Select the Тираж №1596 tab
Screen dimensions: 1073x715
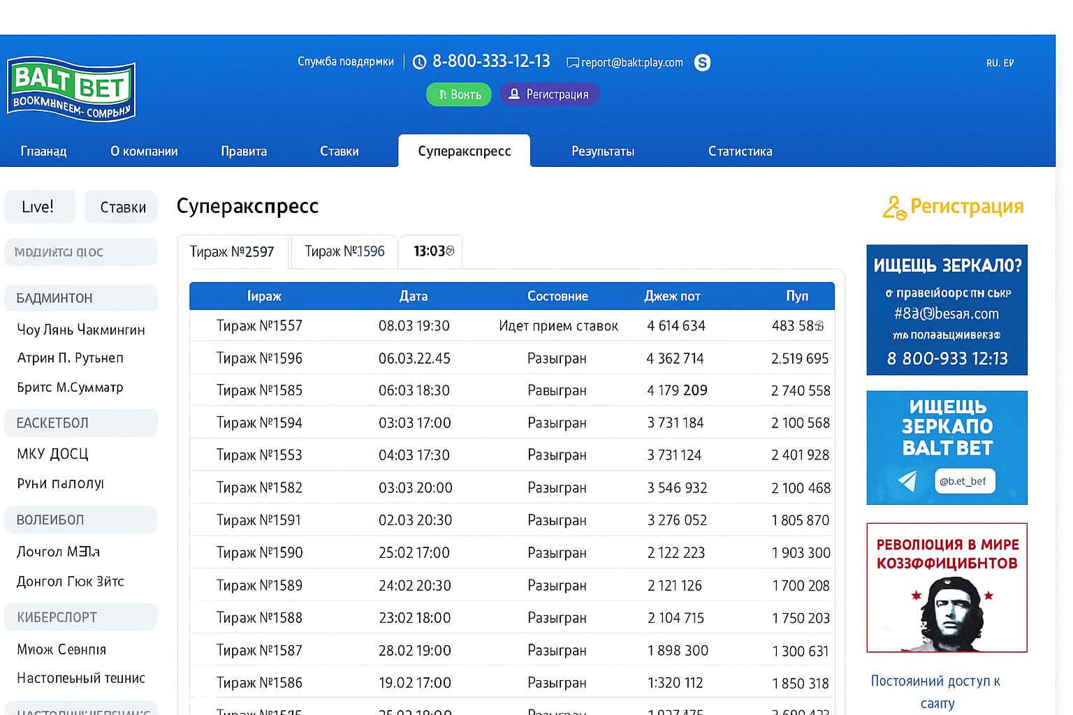coord(344,251)
